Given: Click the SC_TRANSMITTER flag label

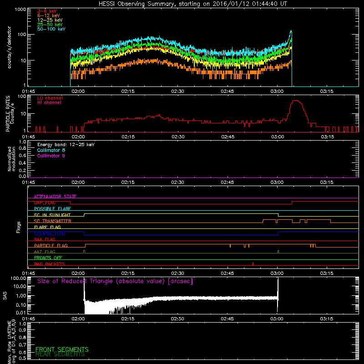Looking at the screenshot, I should click(53, 221).
